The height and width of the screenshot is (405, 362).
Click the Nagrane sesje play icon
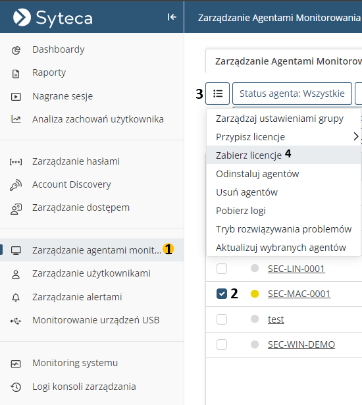click(16, 97)
